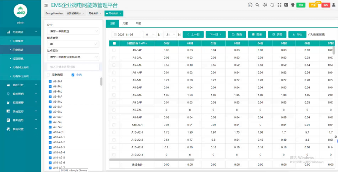Switch to the 月报 tab
Screen dimensions: 338x172
tap(125, 24)
